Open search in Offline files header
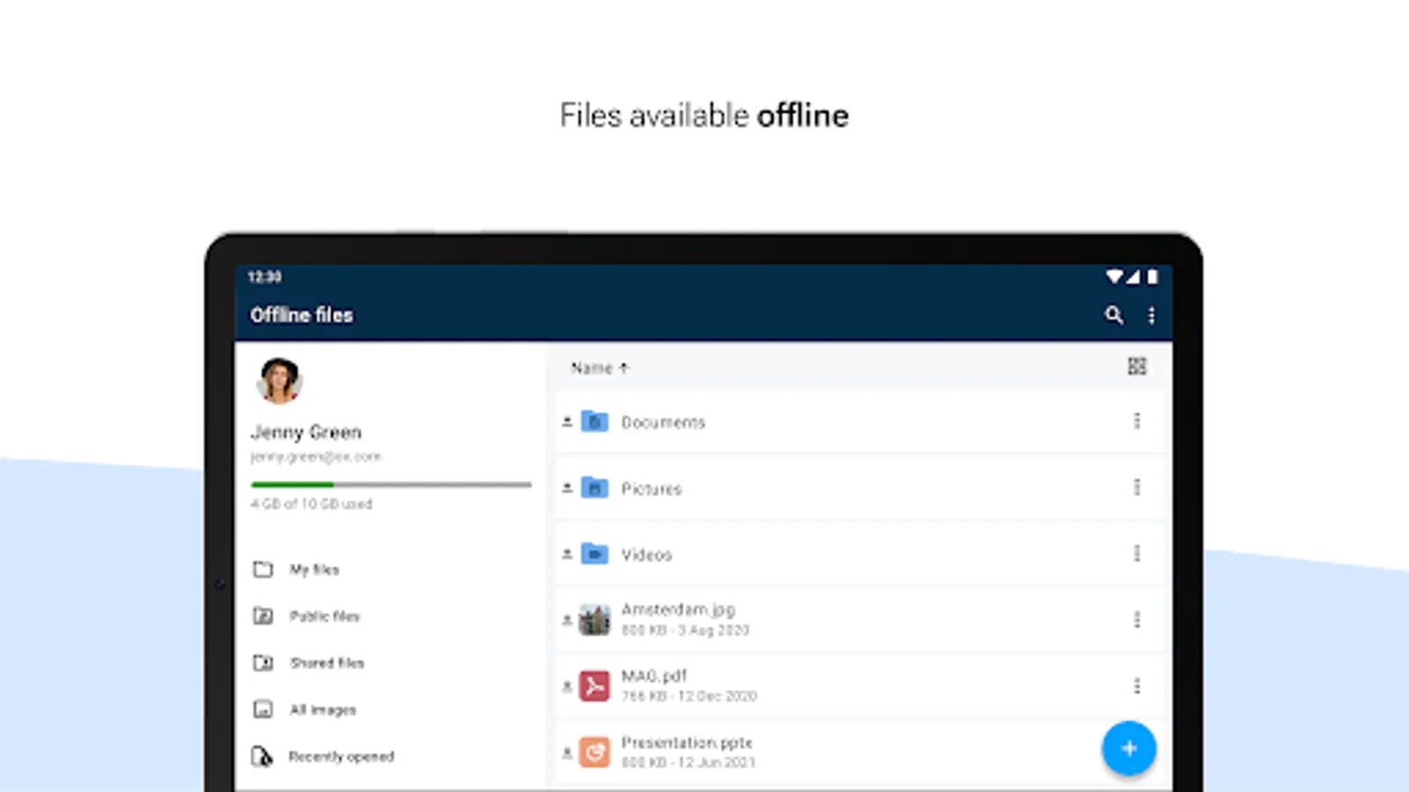Screen dimensions: 1409x792 click(1114, 315)
